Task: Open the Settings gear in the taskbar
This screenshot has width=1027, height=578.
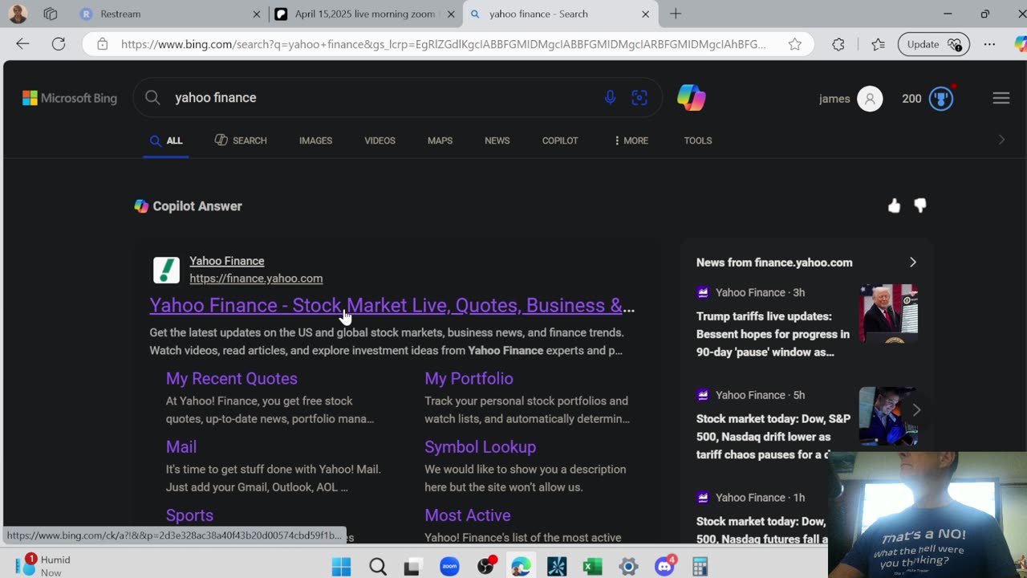Action: (x=628, y=567)
